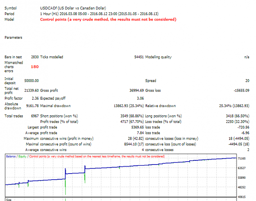The width and height of the screenshot is (256, 201).
Task: Click the Bars in test value 2830
Action: [x=35, y=57]
